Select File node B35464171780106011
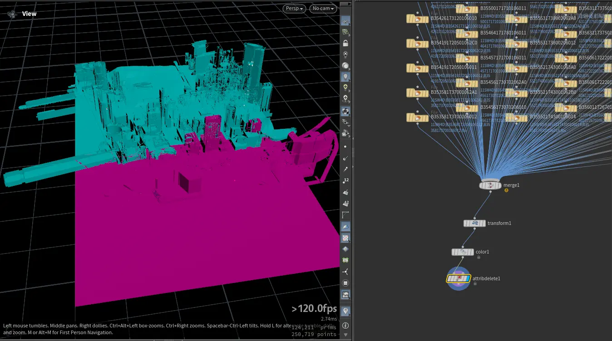The width and height of the screenshot is (612, 341). point(467,34)
